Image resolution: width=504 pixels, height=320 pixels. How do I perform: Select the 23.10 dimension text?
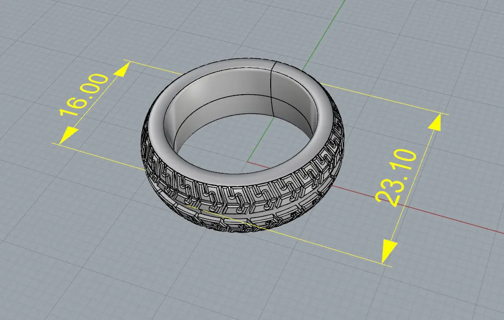coord(396,177)
